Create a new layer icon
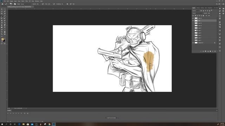 click(x=213, y=51)
